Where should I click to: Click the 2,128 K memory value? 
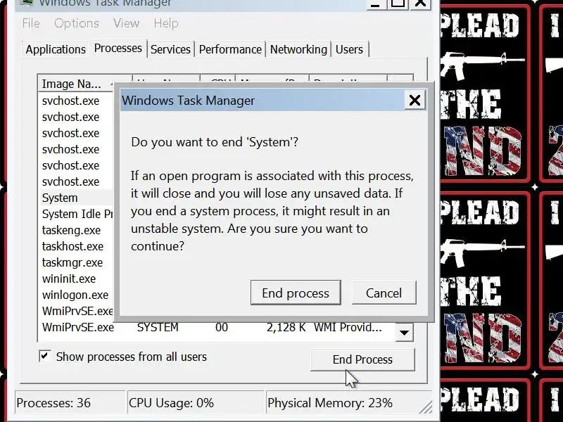point(286,327)
